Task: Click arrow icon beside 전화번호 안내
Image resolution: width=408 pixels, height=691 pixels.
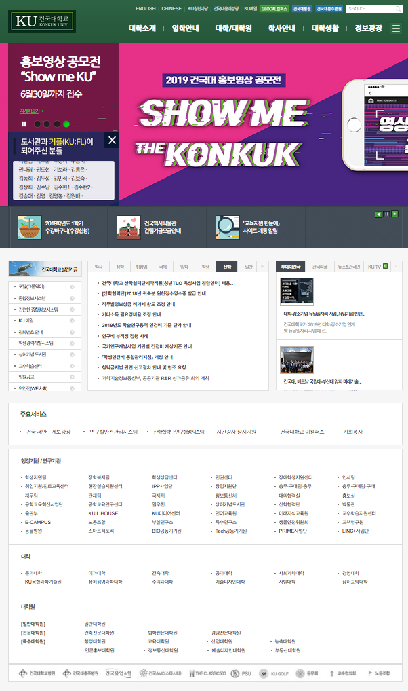Action: 73,333
